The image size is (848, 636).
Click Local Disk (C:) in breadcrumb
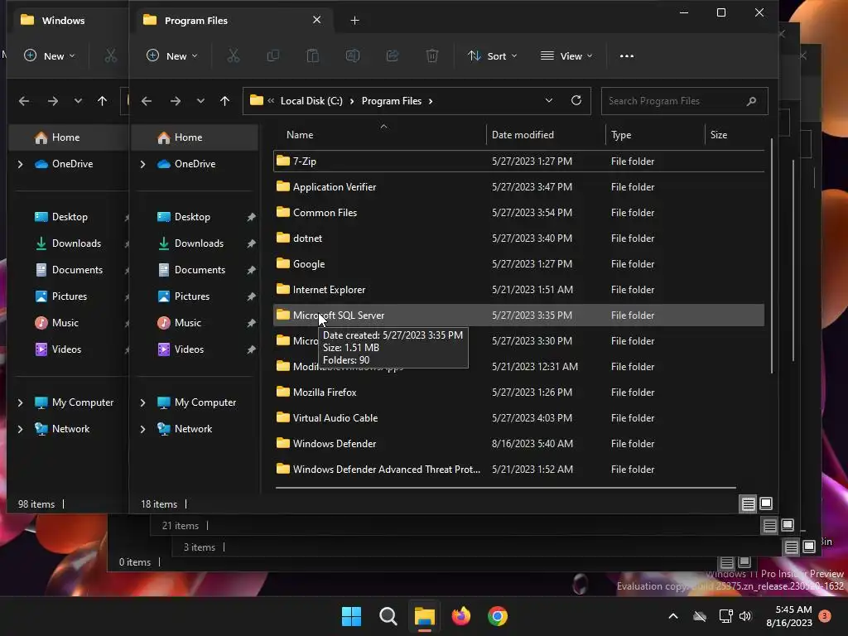tap(311, 100)
